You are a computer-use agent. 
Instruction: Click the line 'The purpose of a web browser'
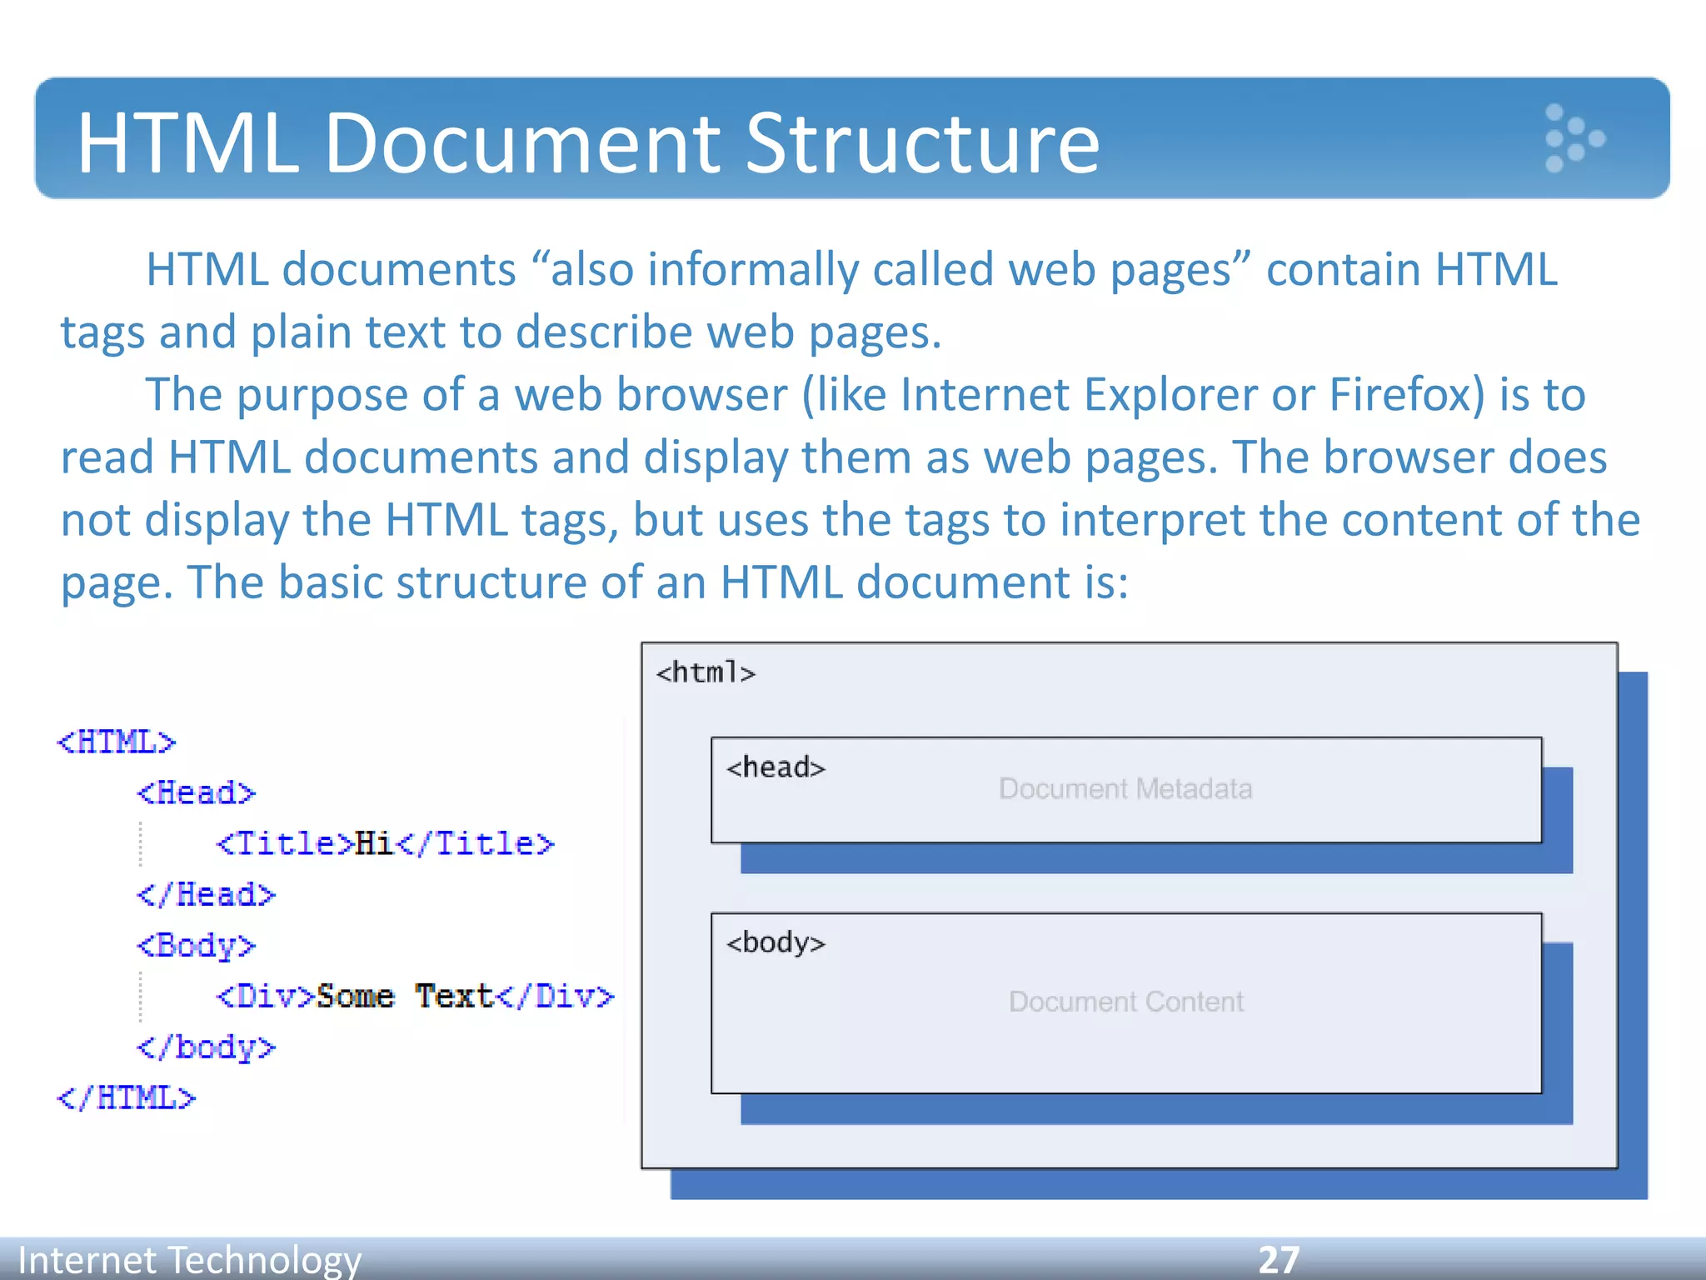[x=865, y=394]
